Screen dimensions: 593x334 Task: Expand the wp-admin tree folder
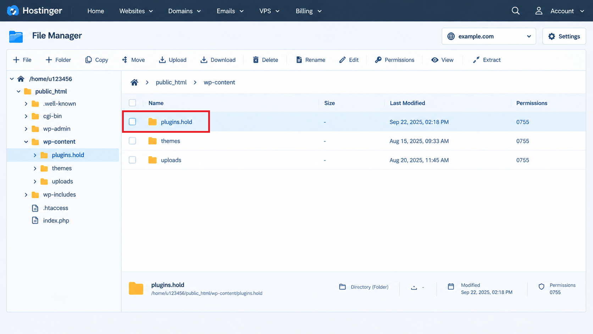click(x=26, y=129)
